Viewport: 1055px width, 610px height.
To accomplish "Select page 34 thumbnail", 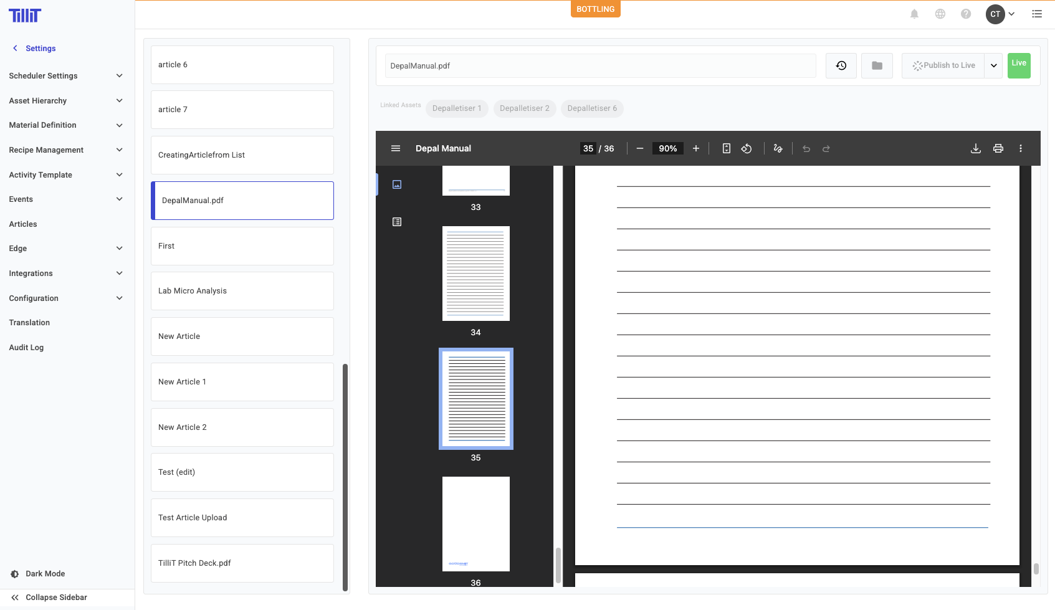I will 475,274.
